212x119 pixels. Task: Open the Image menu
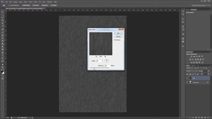pos(15,2)
